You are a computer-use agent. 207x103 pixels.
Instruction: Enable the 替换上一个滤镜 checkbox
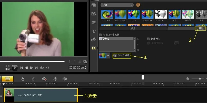(x=100, y=35)
